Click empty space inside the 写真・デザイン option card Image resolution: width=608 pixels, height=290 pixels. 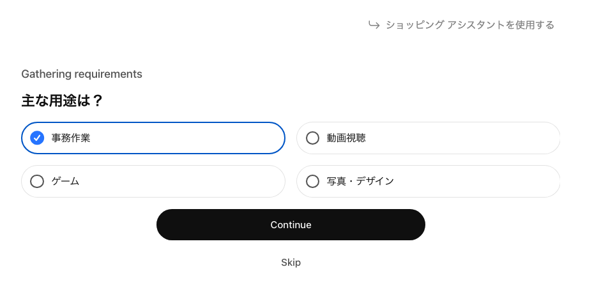[479, 182]
